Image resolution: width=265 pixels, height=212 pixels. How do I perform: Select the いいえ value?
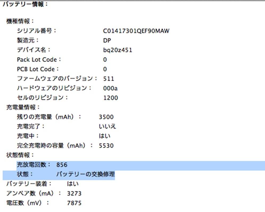[x=107, y=126]
